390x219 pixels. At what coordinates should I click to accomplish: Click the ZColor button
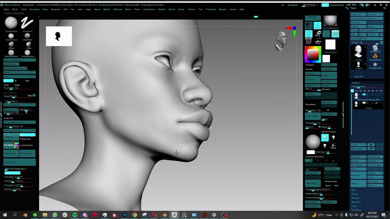tap(11, 145)
